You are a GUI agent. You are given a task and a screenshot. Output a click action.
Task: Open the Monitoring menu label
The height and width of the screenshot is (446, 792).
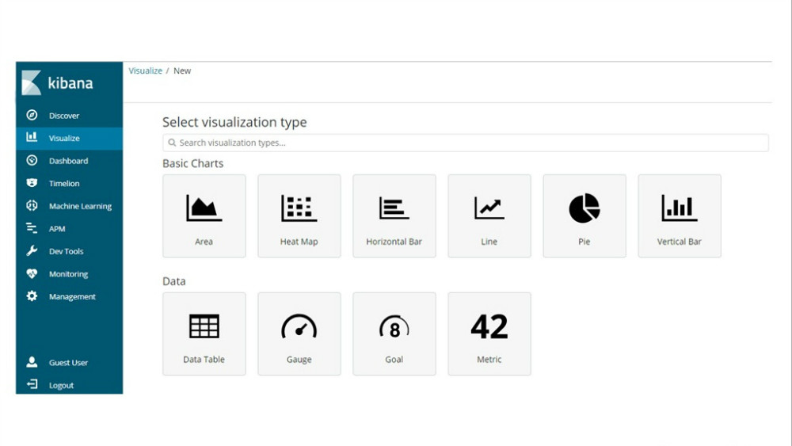(69, 274)
